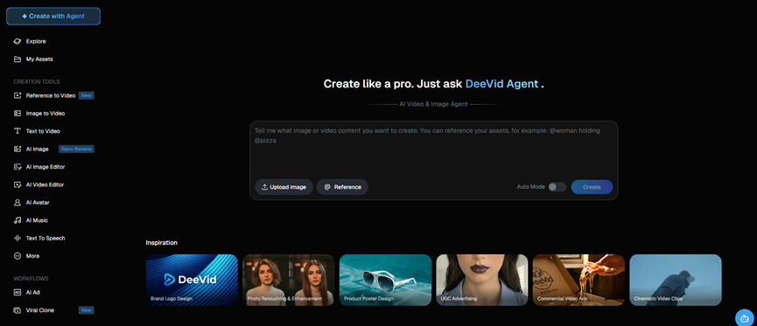Click the Create with Agent button

click(53, 16)
